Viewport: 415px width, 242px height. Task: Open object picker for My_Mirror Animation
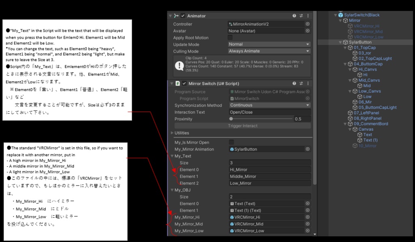pos(308,149)
